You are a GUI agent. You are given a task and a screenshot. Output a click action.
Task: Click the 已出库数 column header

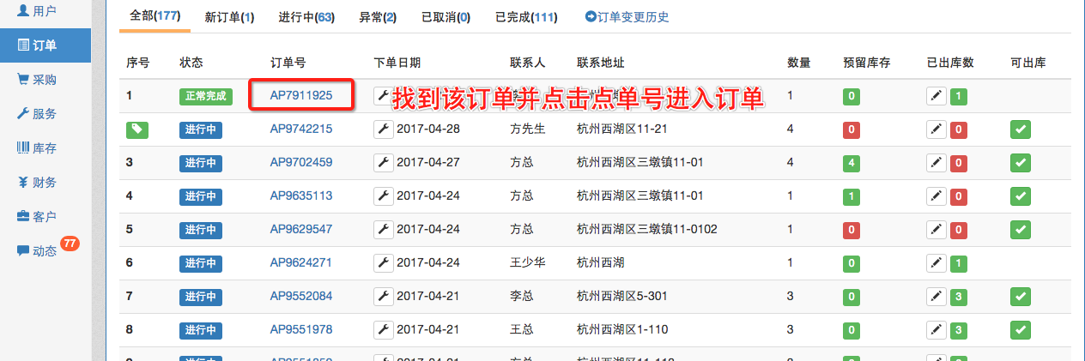tap(950, 63)
